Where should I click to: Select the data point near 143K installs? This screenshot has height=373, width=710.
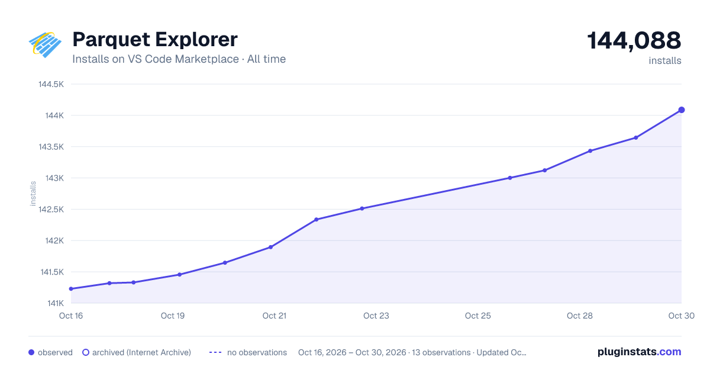(x=510, y=178)
